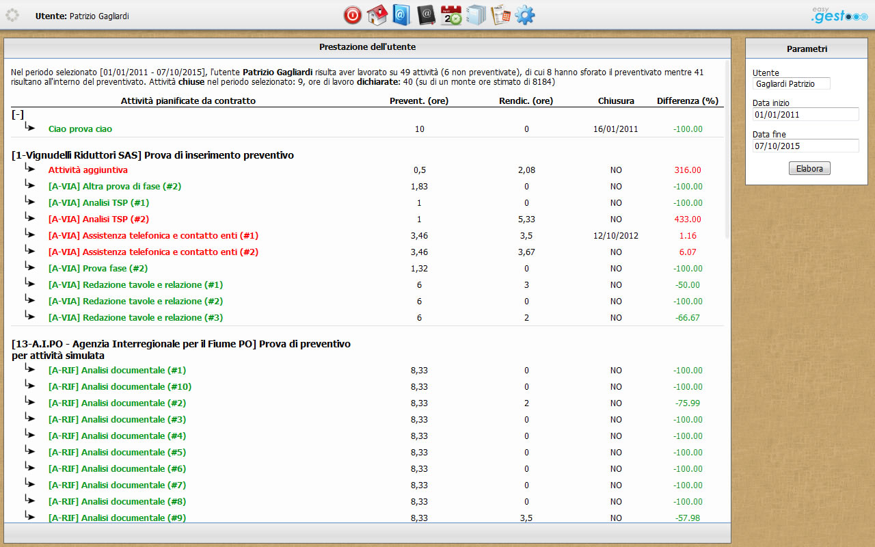The width and height of the screenshot is (875, 547).
Task: Click the Elabora button
Action: pos(809,168)
